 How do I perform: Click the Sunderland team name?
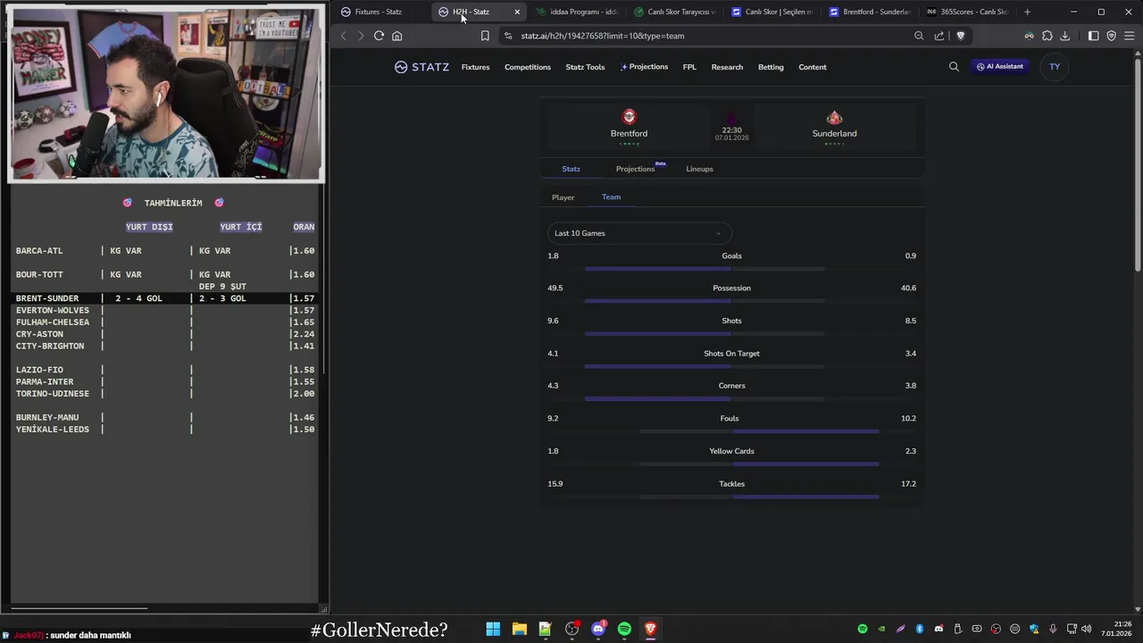coord(834,133)
